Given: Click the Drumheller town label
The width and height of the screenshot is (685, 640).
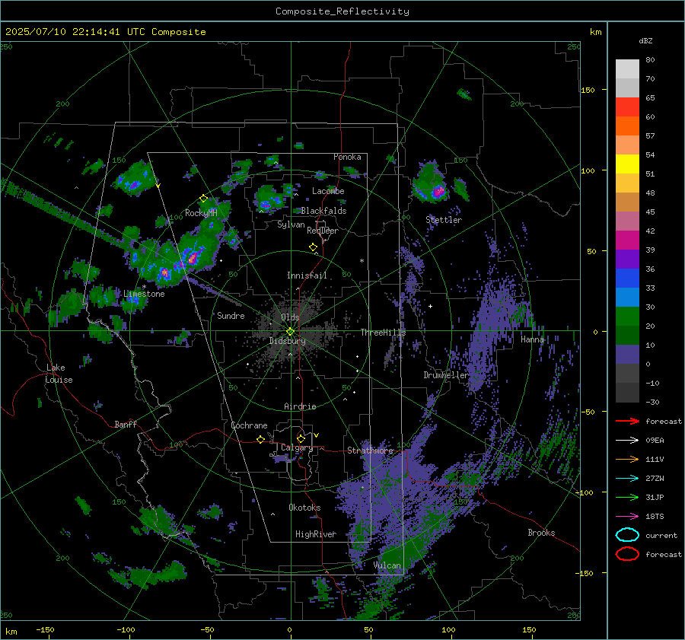Looking at the screenshot, I should 446,375.
